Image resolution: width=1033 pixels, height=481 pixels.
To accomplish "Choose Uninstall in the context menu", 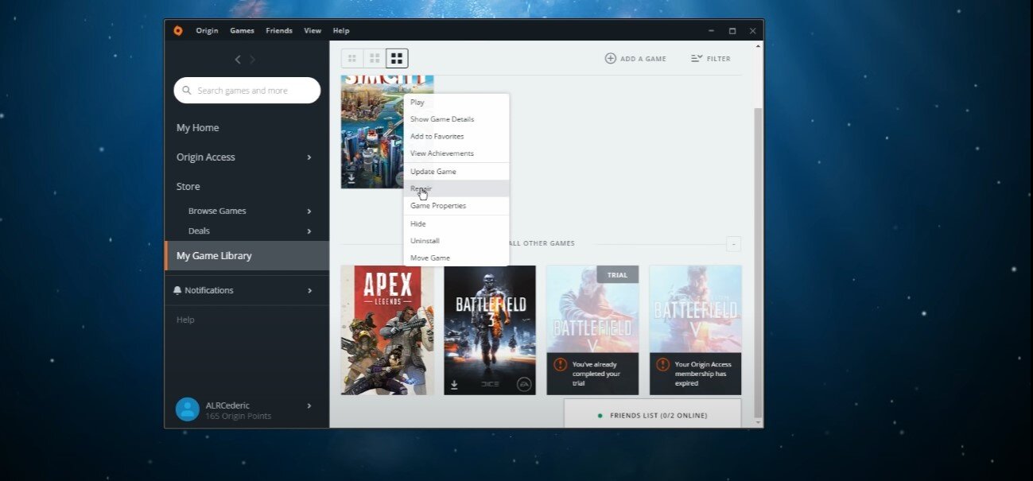I will point(425,241).
